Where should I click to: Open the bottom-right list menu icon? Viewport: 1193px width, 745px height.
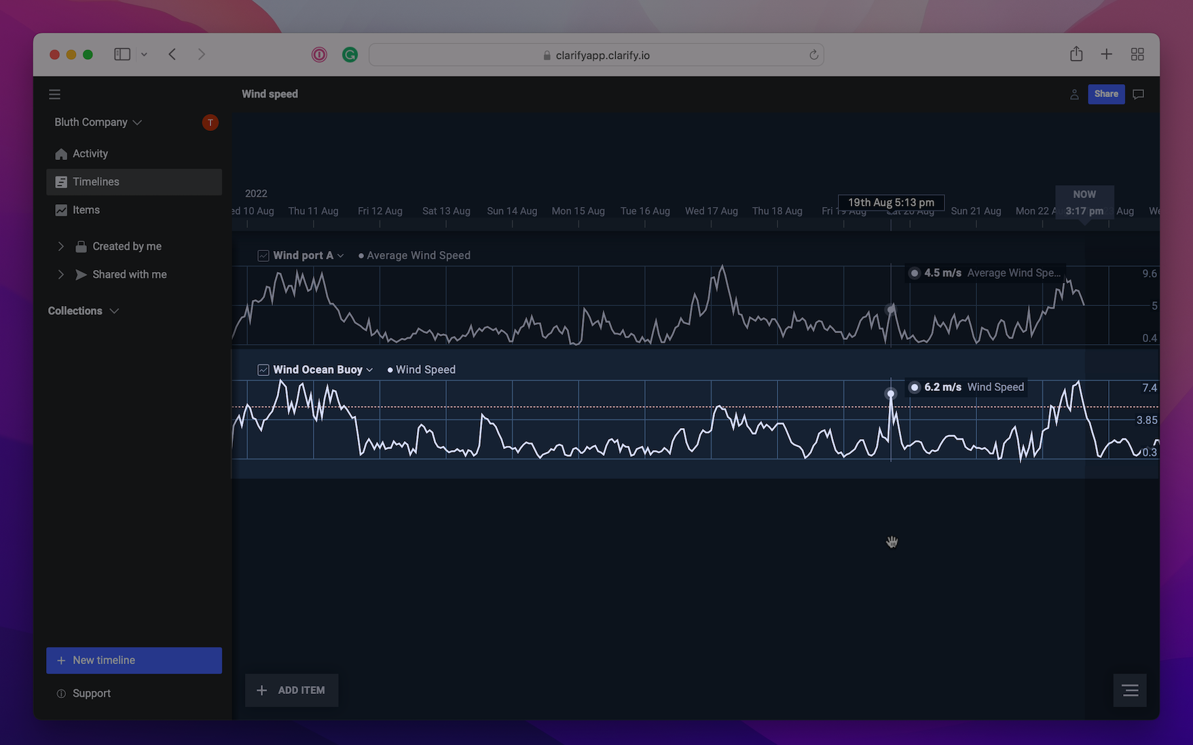(x=1130, y=690)
